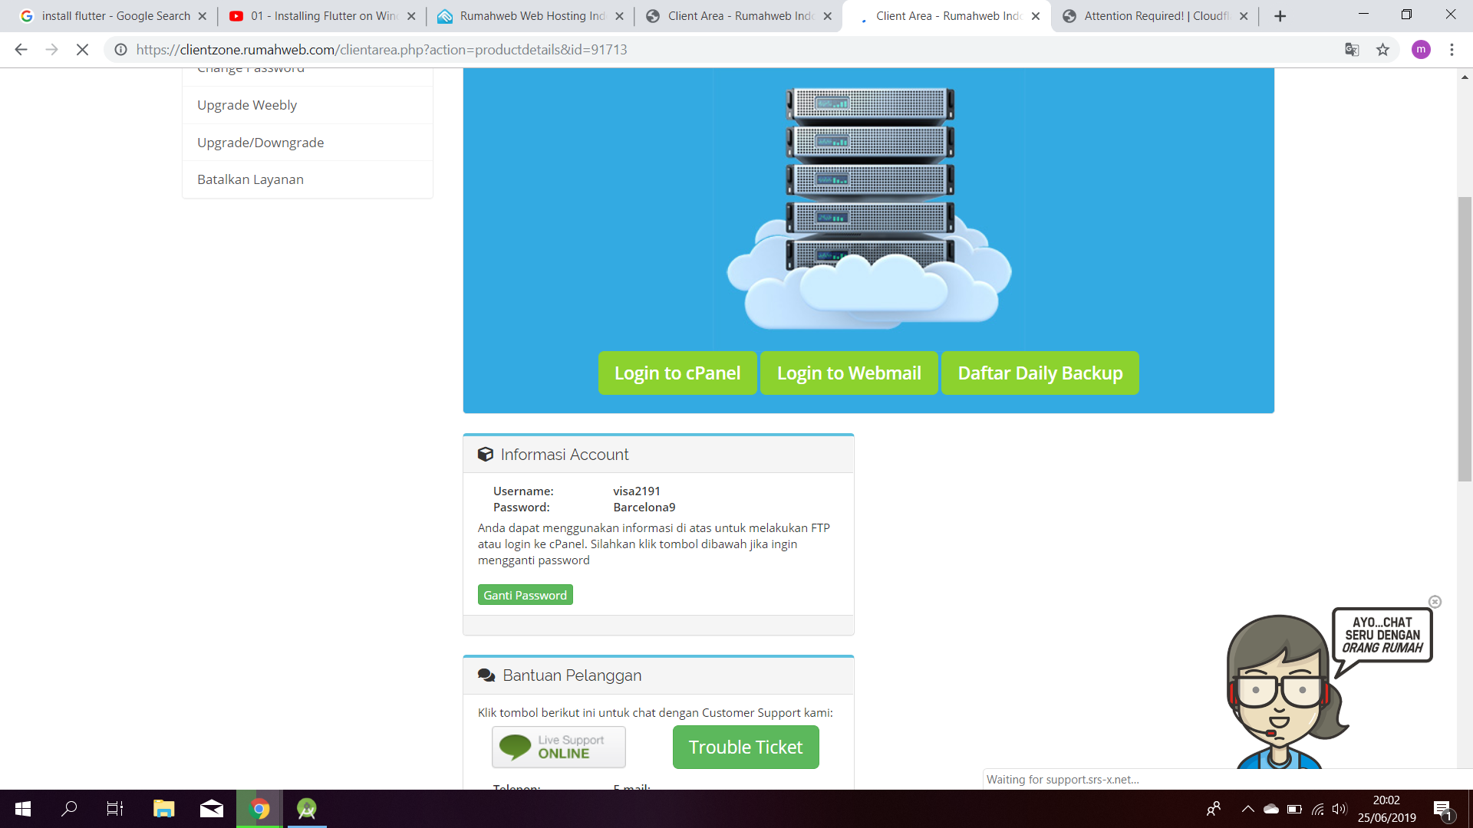Open File Explorer from the taskbar
The height and width of the screenshot is (828, 1473).
[163, 809]
